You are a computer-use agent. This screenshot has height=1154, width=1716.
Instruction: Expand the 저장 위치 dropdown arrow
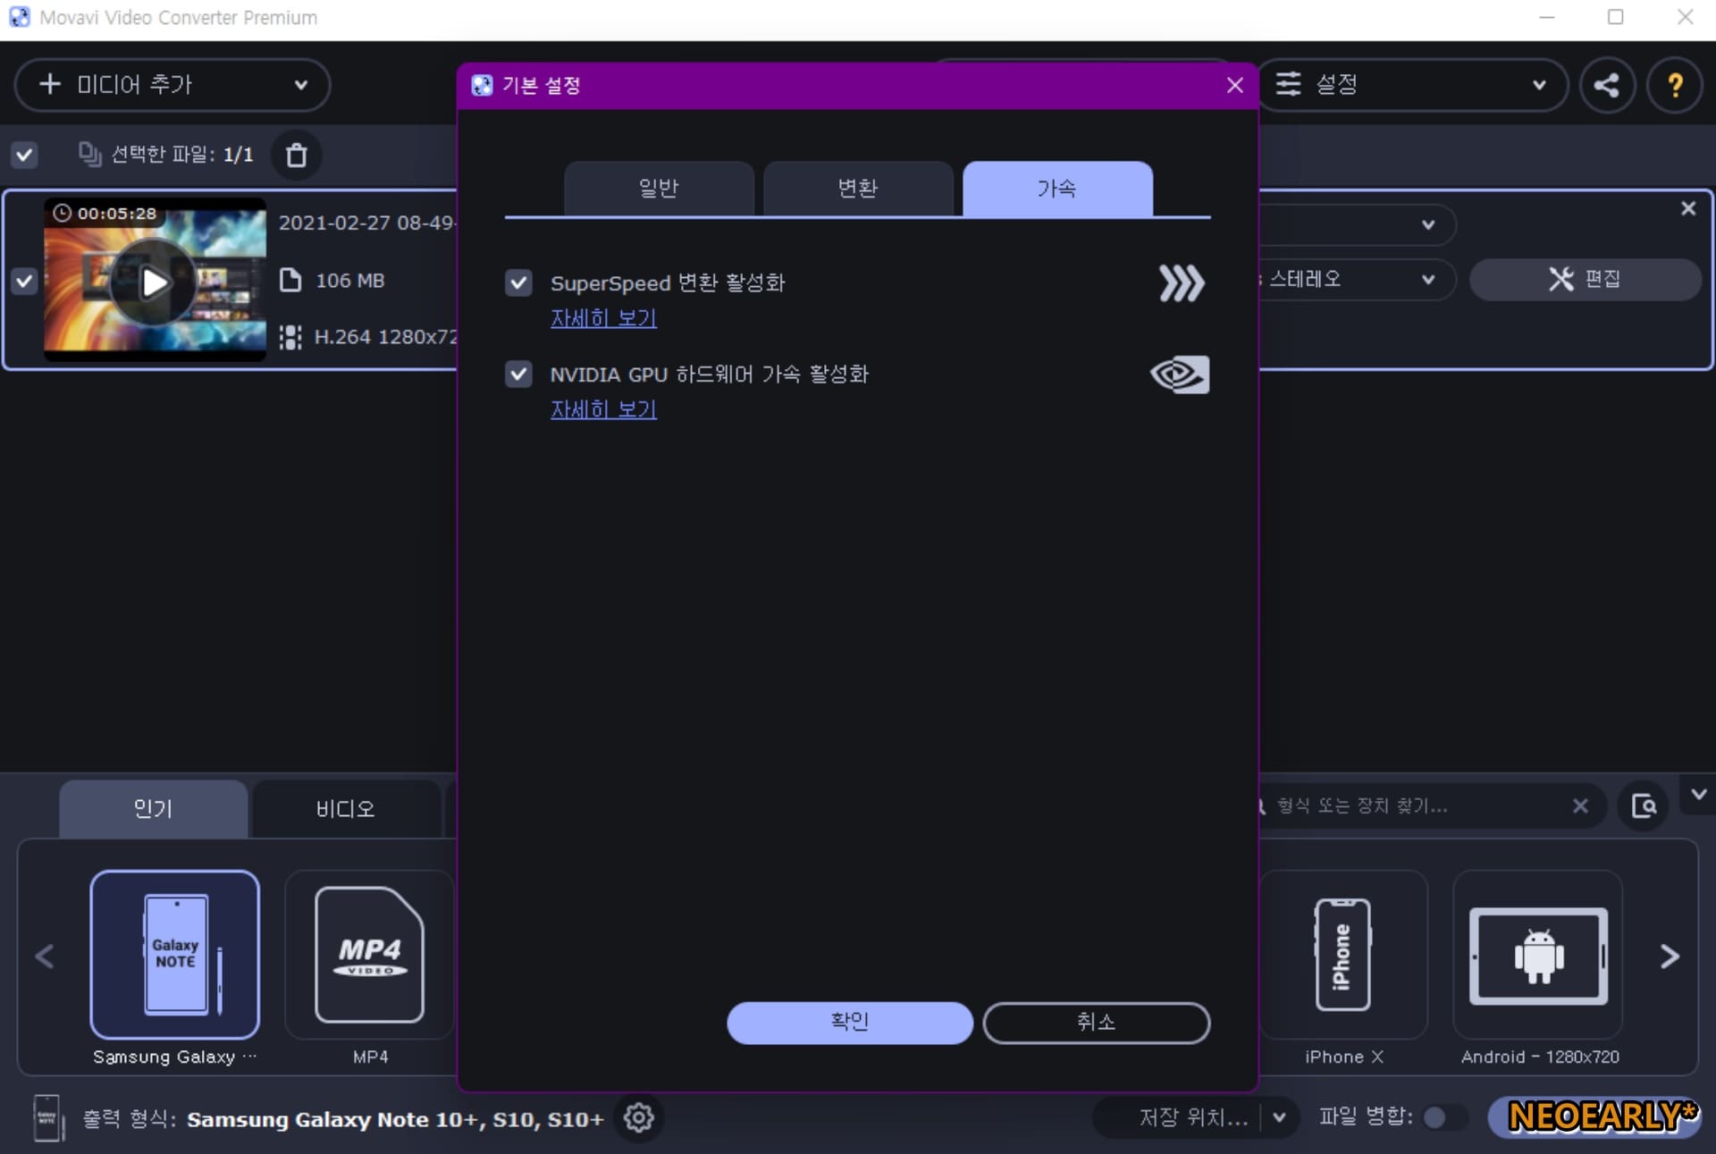(x=1279, y=1117)
